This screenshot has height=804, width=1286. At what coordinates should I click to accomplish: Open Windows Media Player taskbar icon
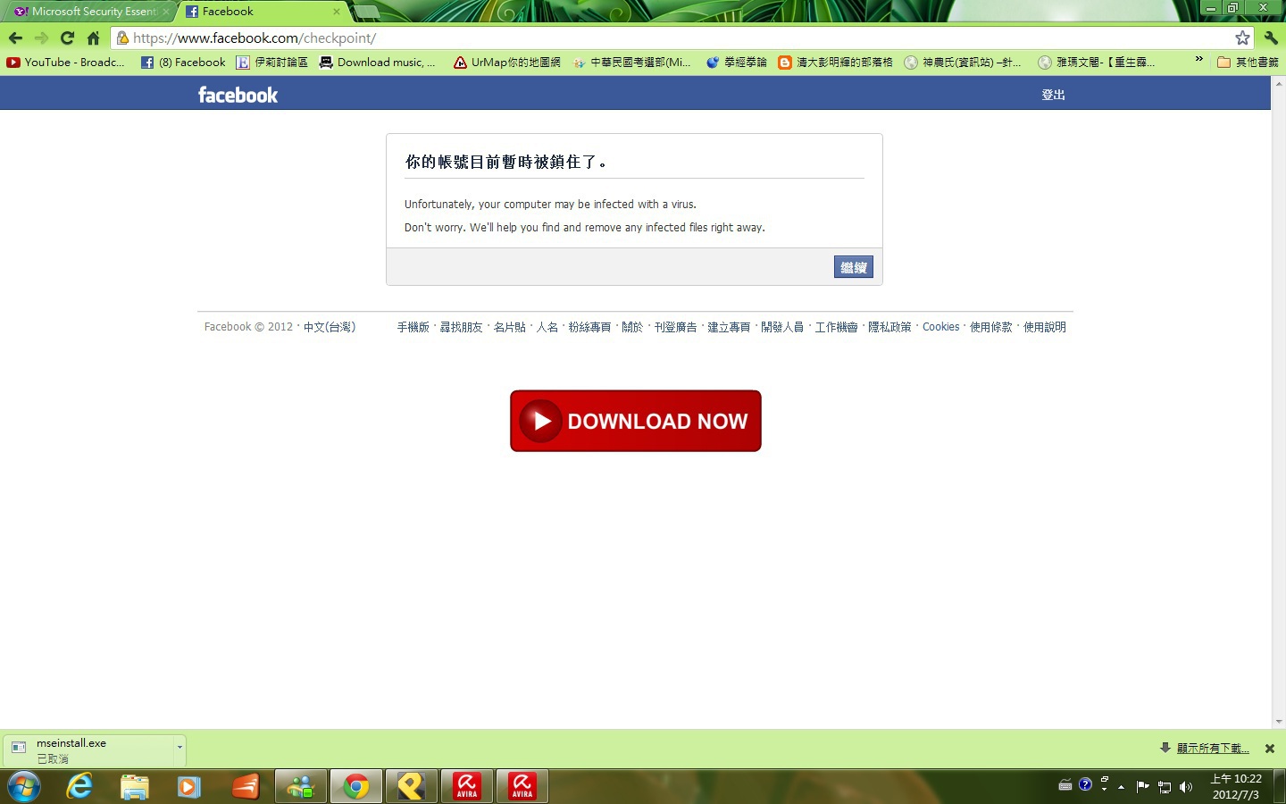pyautogui.click(x=189, y=787)
